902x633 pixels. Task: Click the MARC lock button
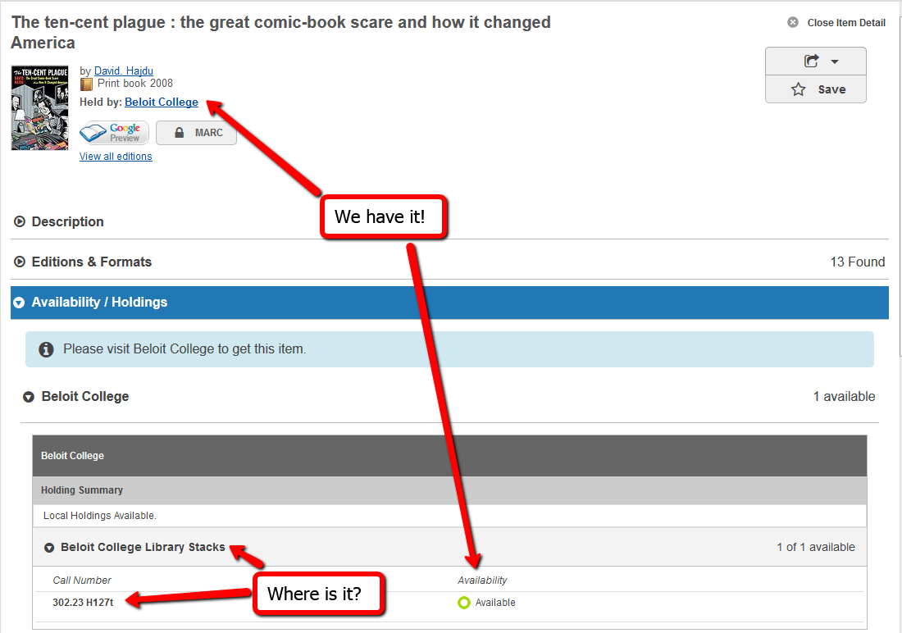point(196,133)
